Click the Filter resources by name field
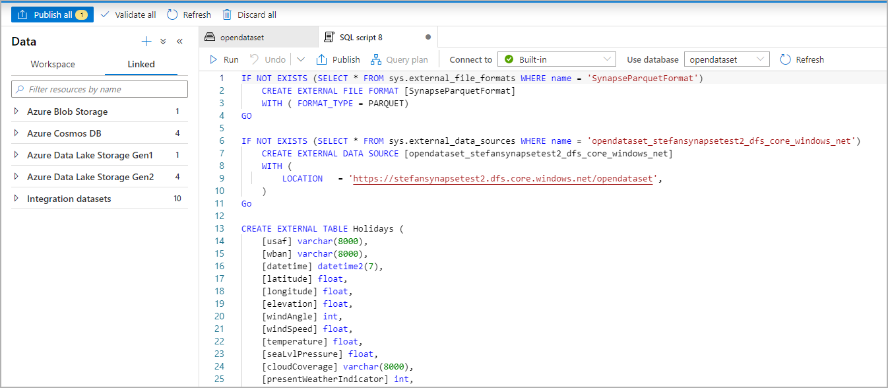 tap(100, 89)
